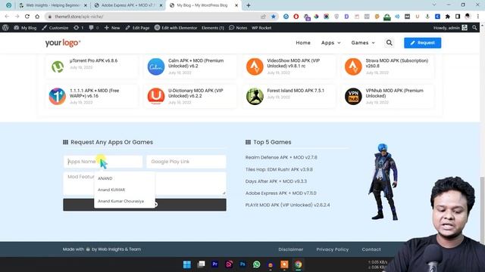Switch to the Adobe Express APK tab

pyautogui.click(x=128, y=5)
